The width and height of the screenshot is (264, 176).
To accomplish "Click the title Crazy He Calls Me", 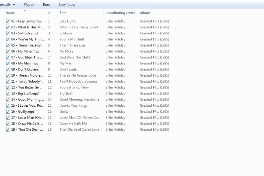I will tap(73, 123).
